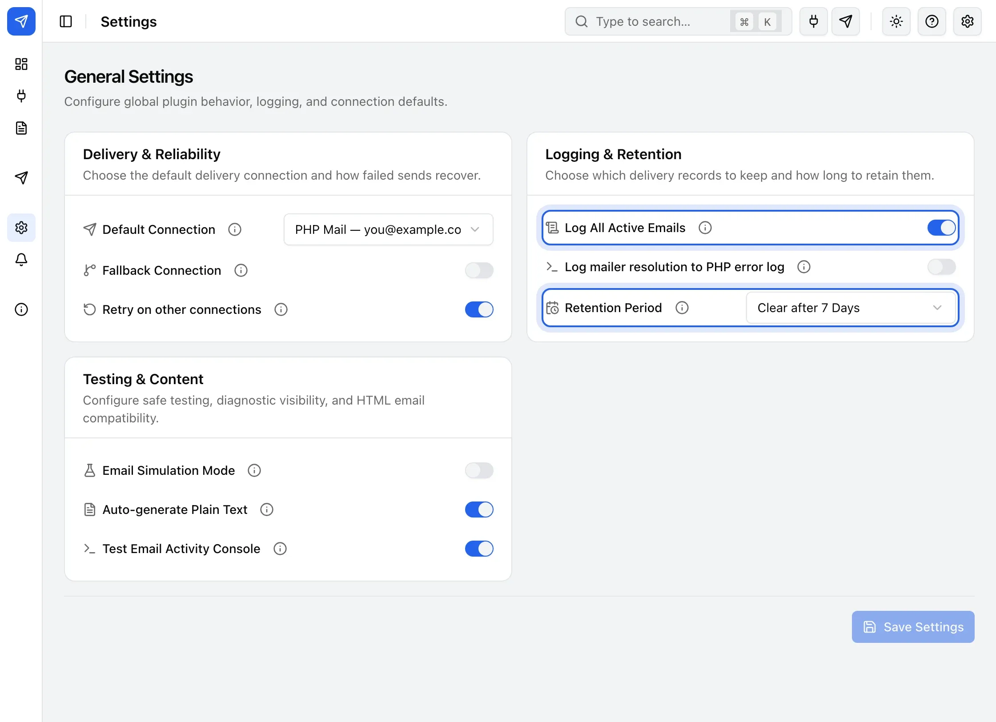Disable Auto-generate Plain Text toggle

(x=479, y=509)
